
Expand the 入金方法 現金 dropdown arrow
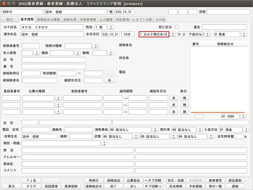click(246, 129)
